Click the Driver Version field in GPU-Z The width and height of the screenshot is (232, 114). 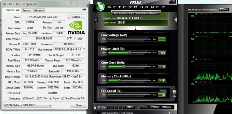point(53,77)
